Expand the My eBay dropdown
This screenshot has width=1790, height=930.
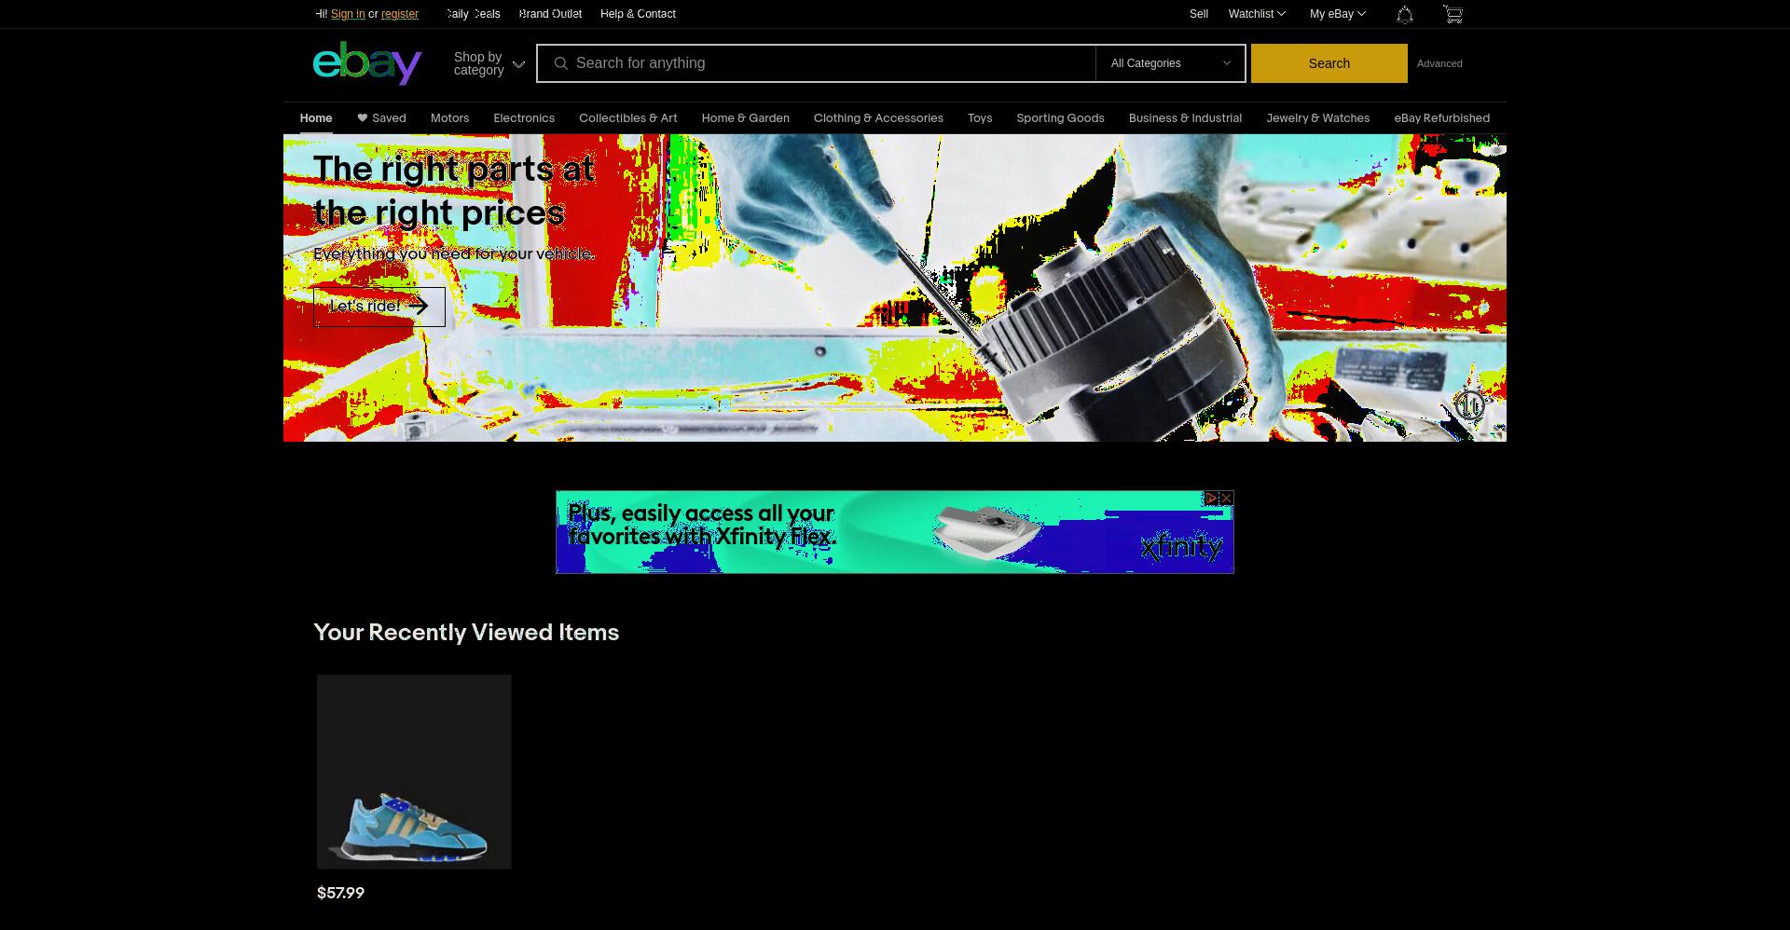1337,14
